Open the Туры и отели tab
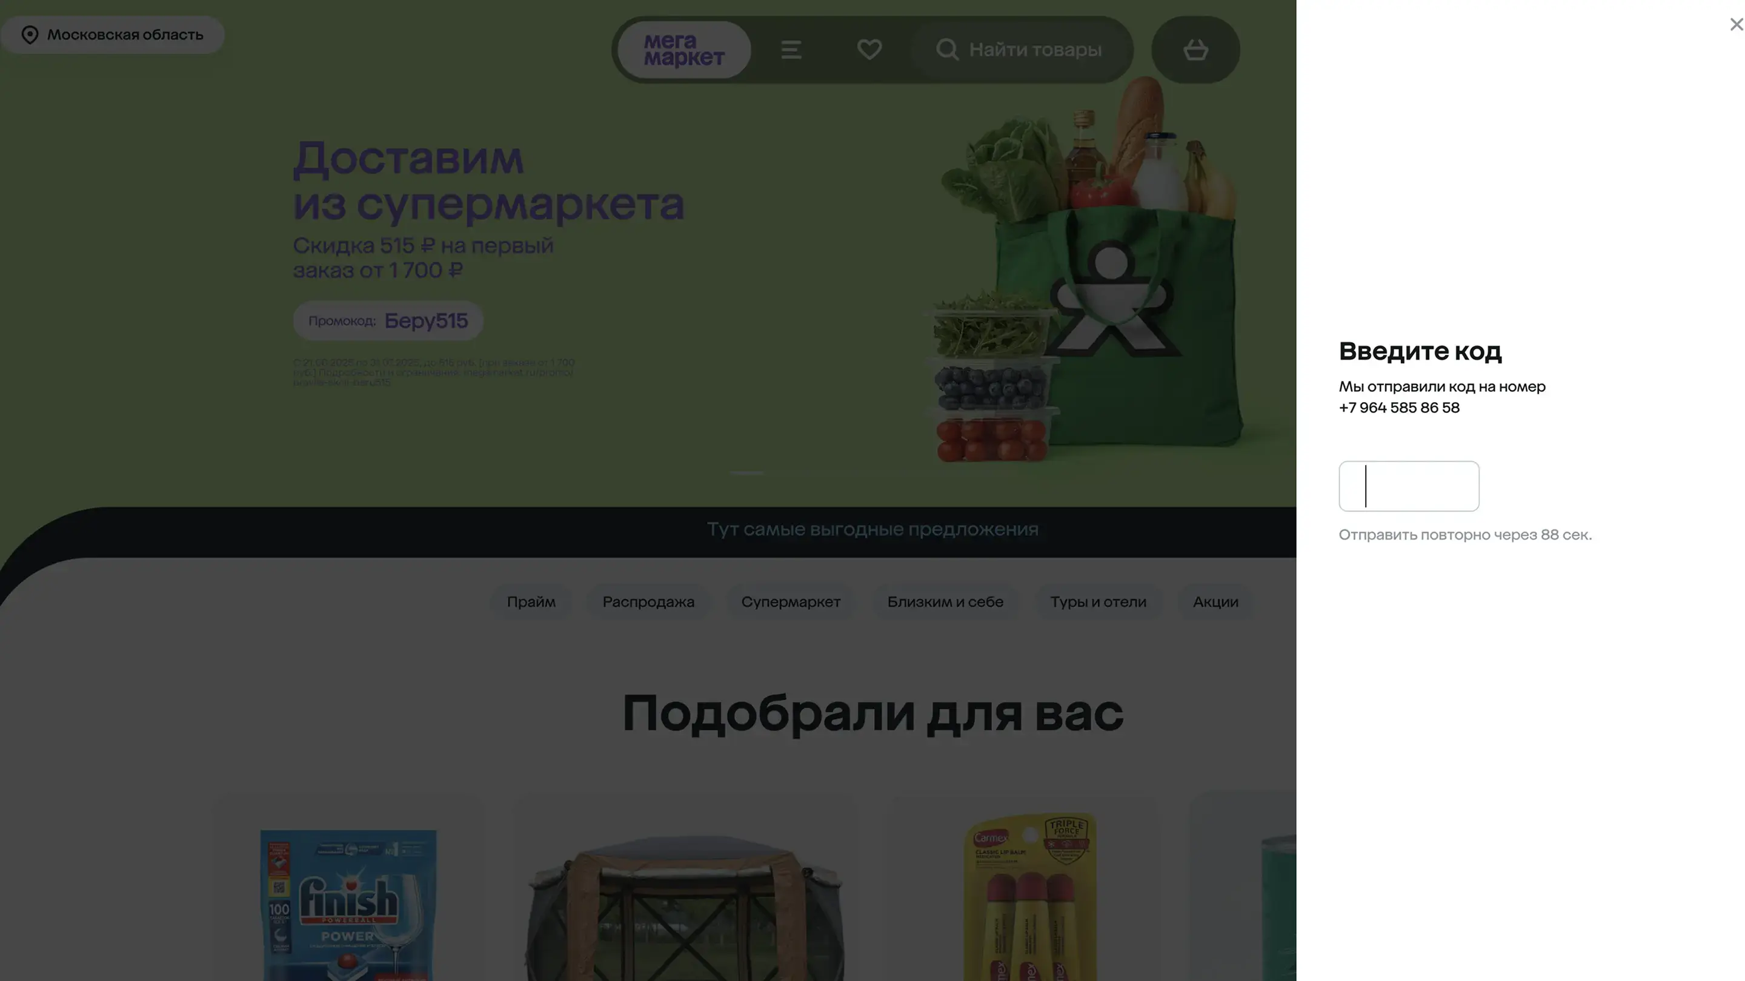The image size is (1745, 981). click(x=1097, y=602)
